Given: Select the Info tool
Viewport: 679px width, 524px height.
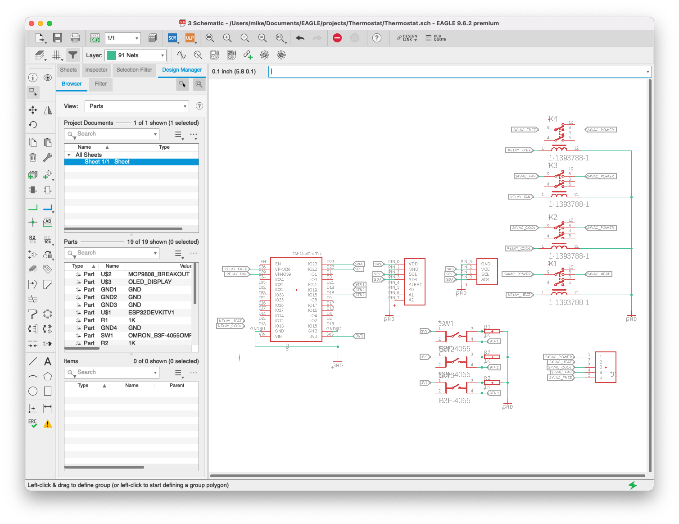Looking at the screenshot, I should tap(33, 77).
